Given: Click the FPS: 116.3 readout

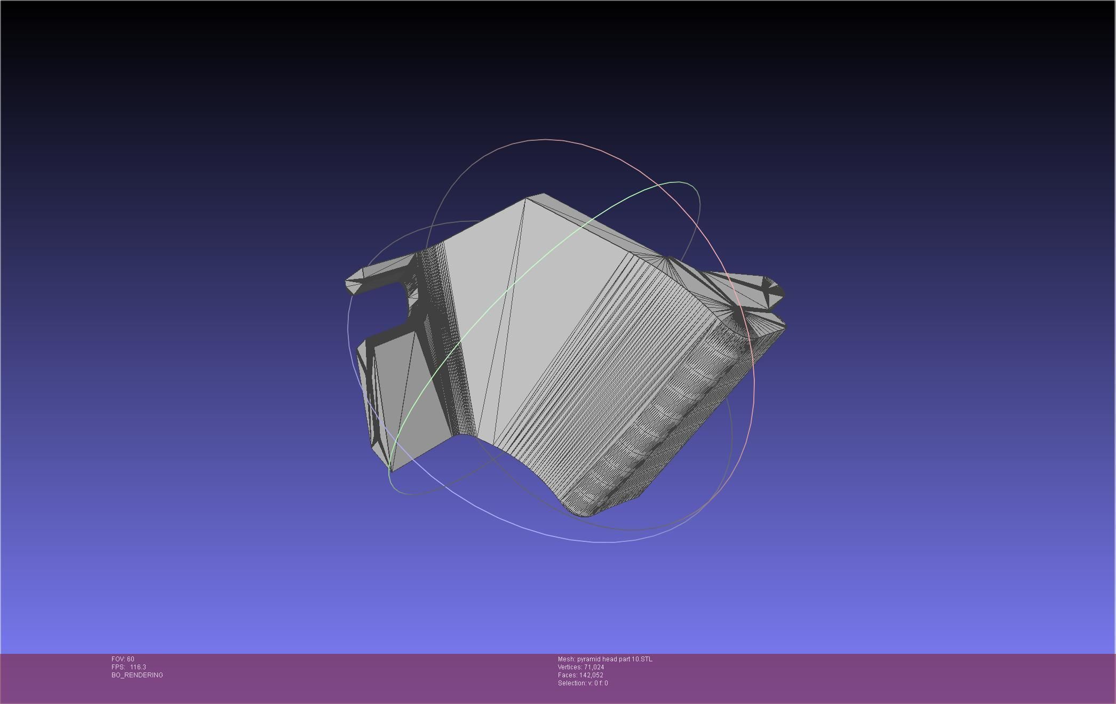Looking at the screenshot, I should [129, 667].
